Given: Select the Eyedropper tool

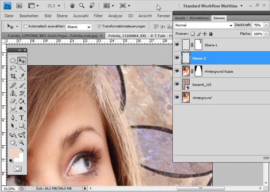Looking at the screenshot, I should tap(22, 76).
